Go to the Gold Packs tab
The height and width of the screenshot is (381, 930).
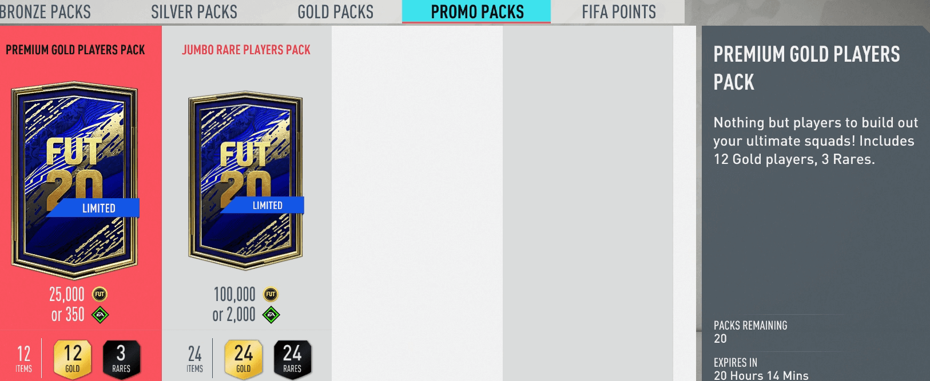[x=335, y=11]
